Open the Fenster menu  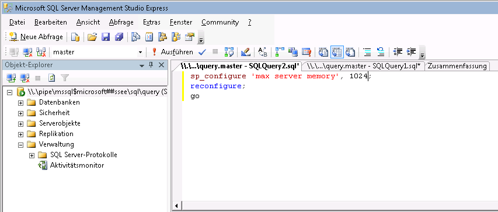tap(181, 22)
